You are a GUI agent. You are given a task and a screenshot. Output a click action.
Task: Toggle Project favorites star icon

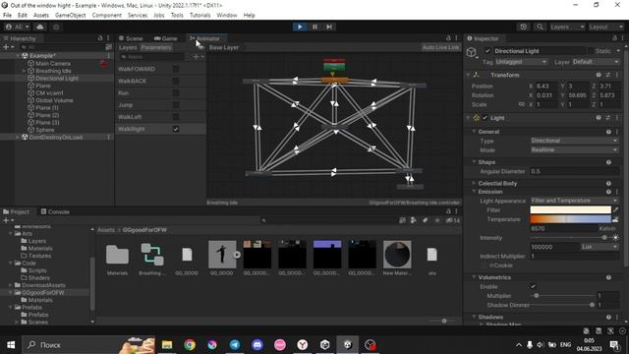point(437,220)
